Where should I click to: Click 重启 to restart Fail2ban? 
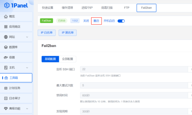pyautogui.click(x=96, y=21)
